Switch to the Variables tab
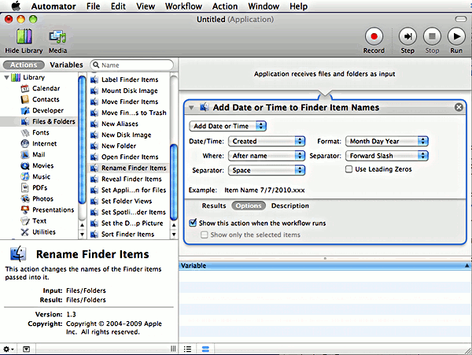 [67, 65]
